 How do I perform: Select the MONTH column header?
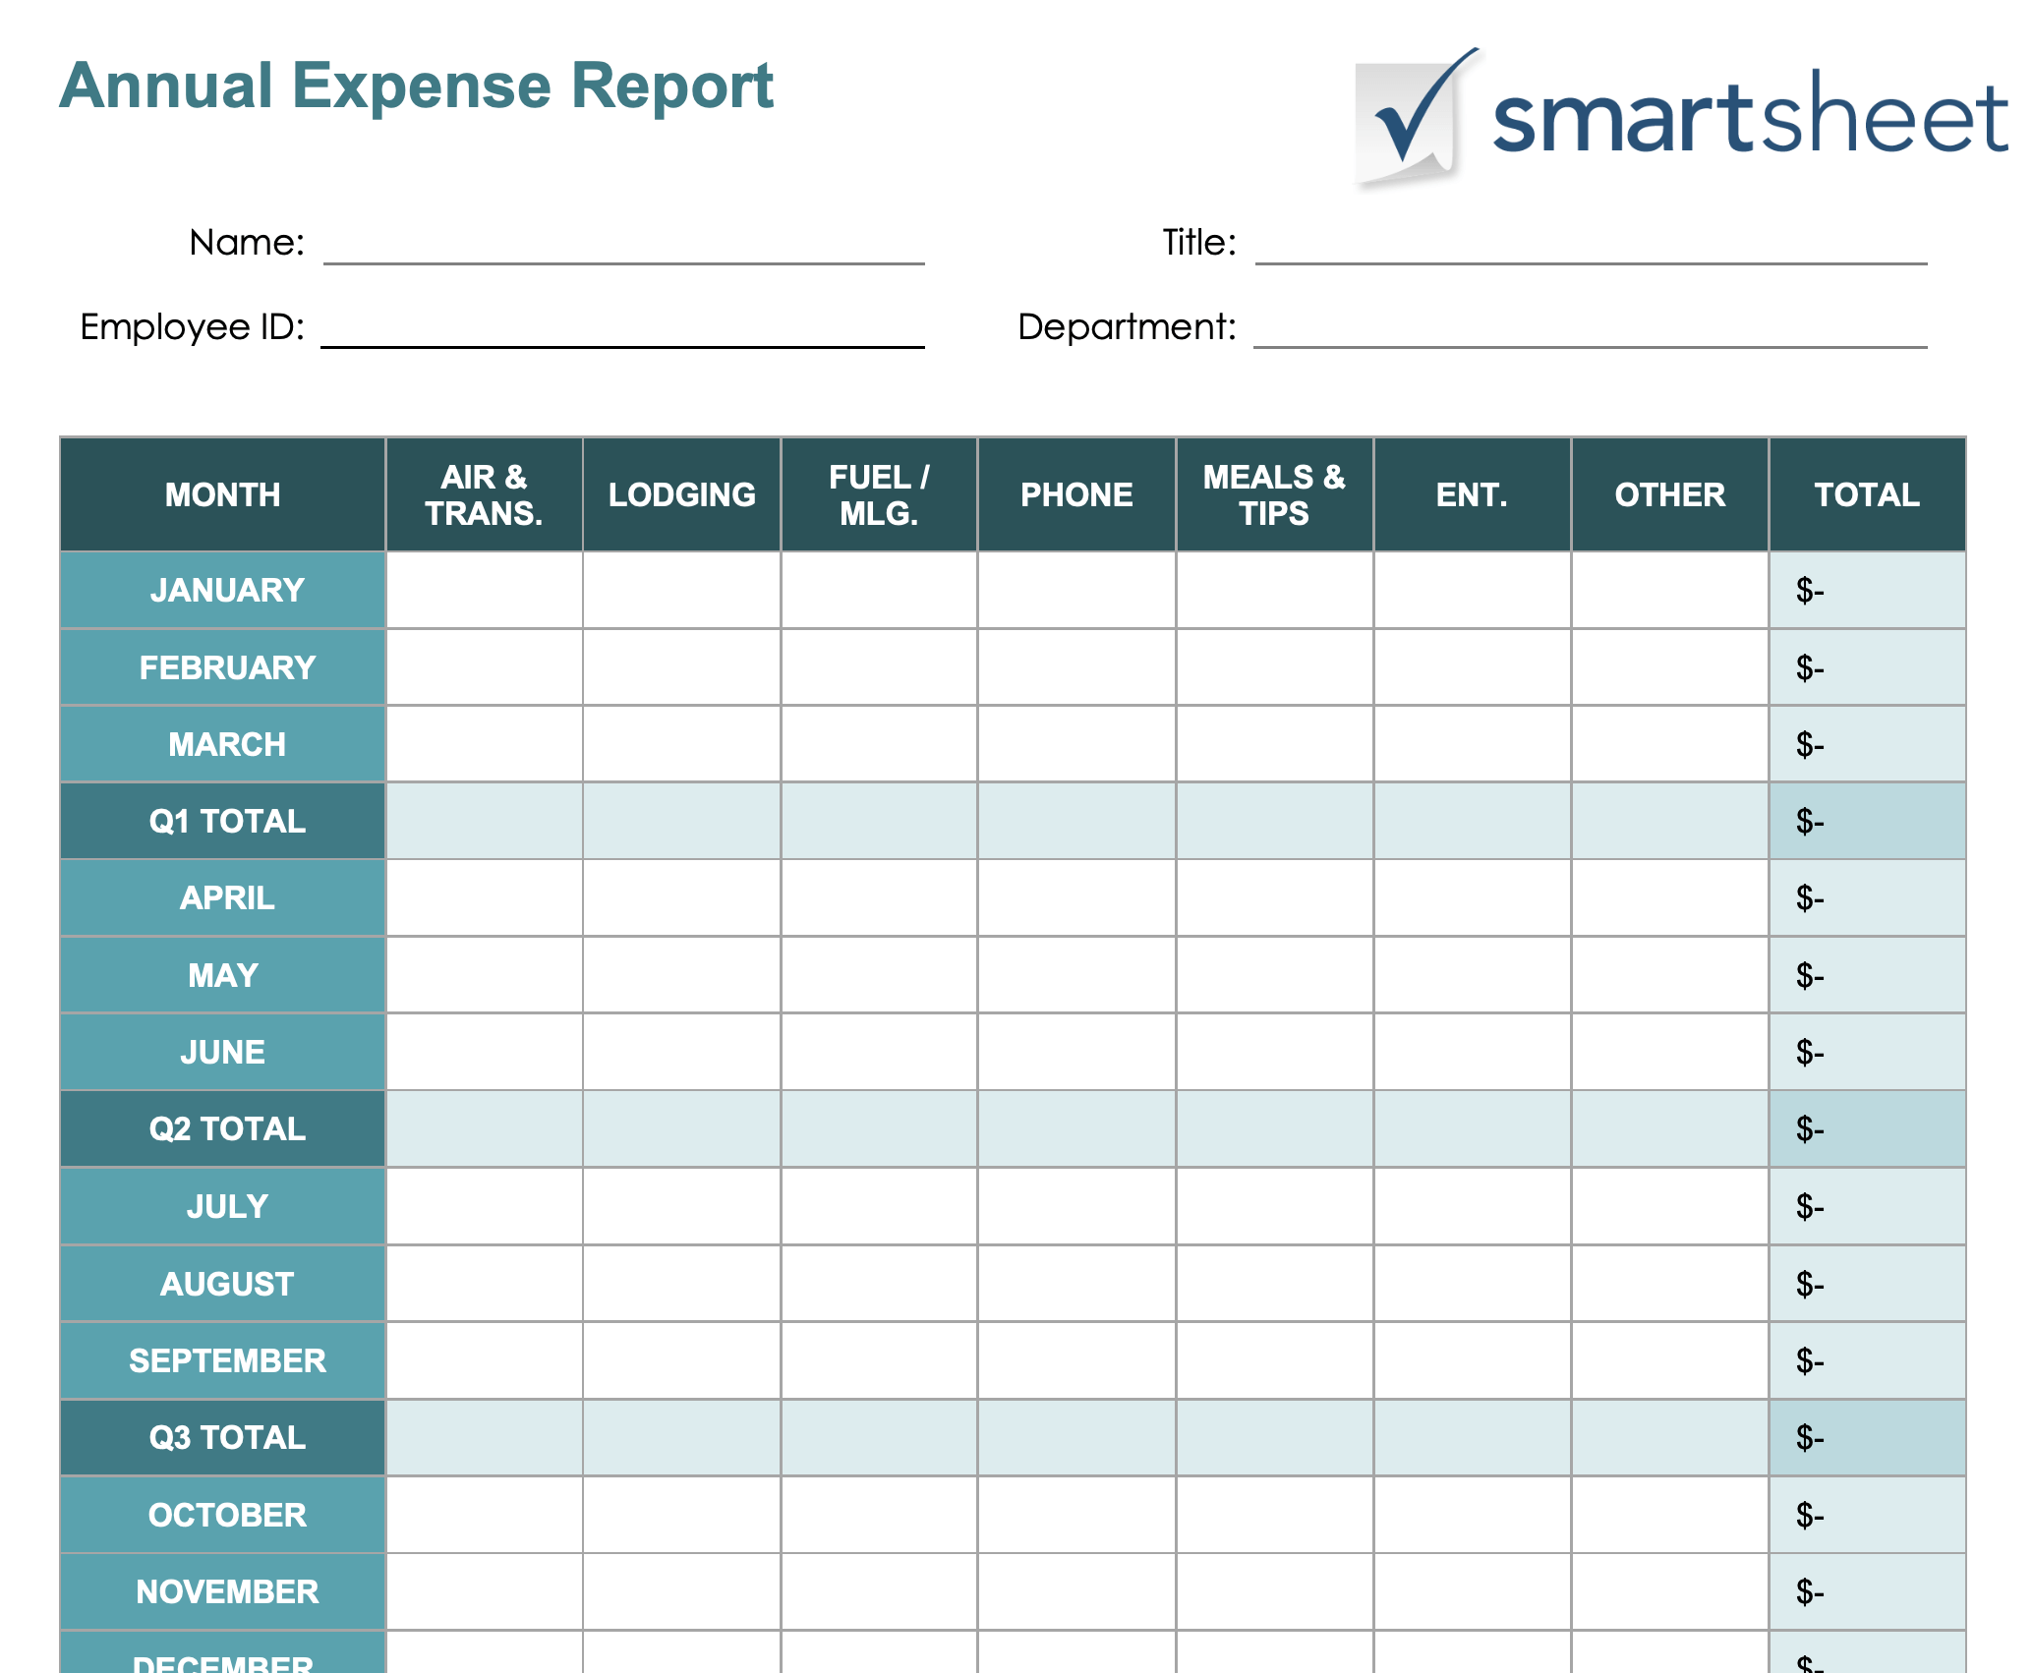[x=222, y=494]
